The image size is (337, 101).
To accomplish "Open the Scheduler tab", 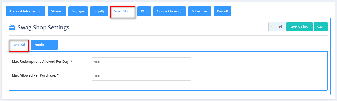I will 200,11.
